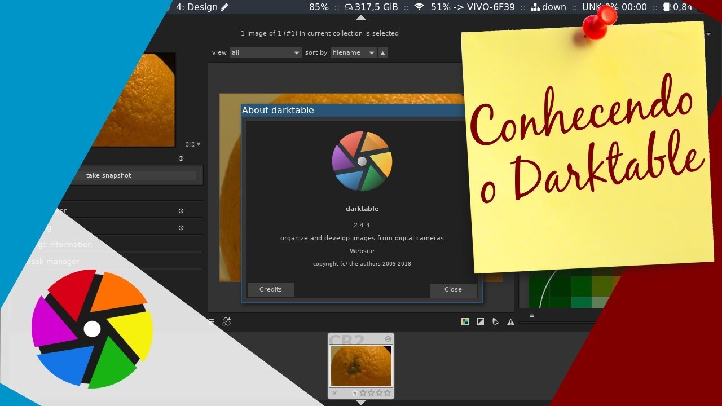Click the disk space 317,5 GiB indicator
Image resolution: width=722 pixels, height=406 pixels.
pos(371,7)
